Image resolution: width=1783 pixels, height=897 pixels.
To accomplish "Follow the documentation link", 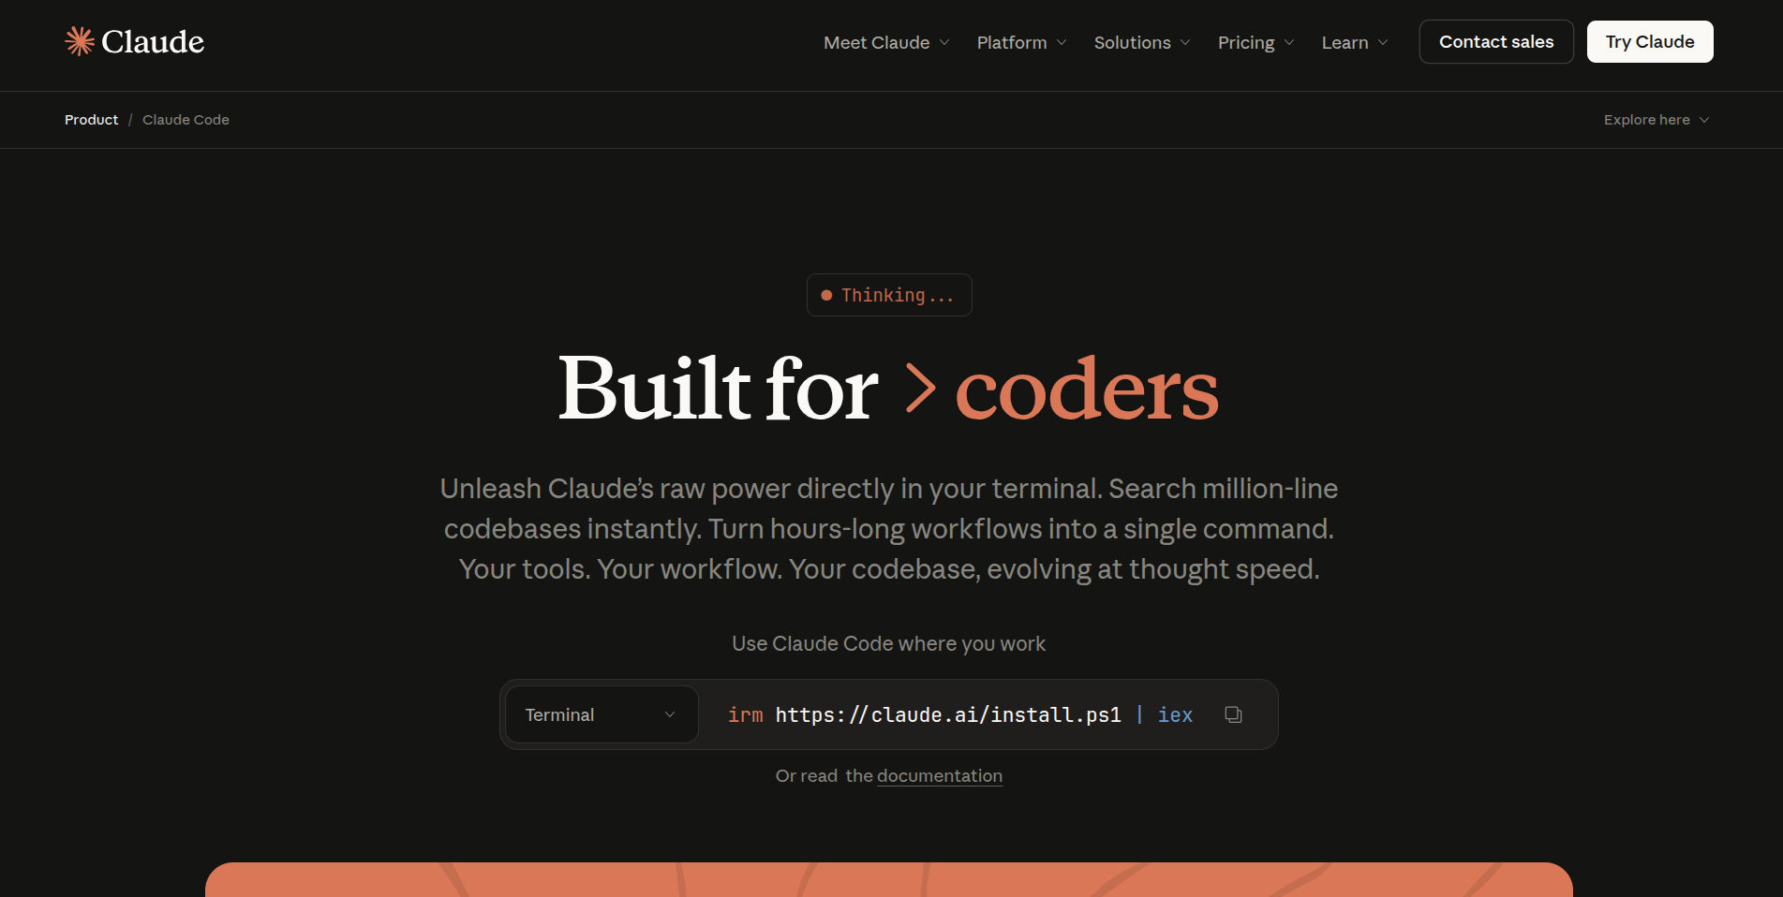I will (x=939, y=776).
